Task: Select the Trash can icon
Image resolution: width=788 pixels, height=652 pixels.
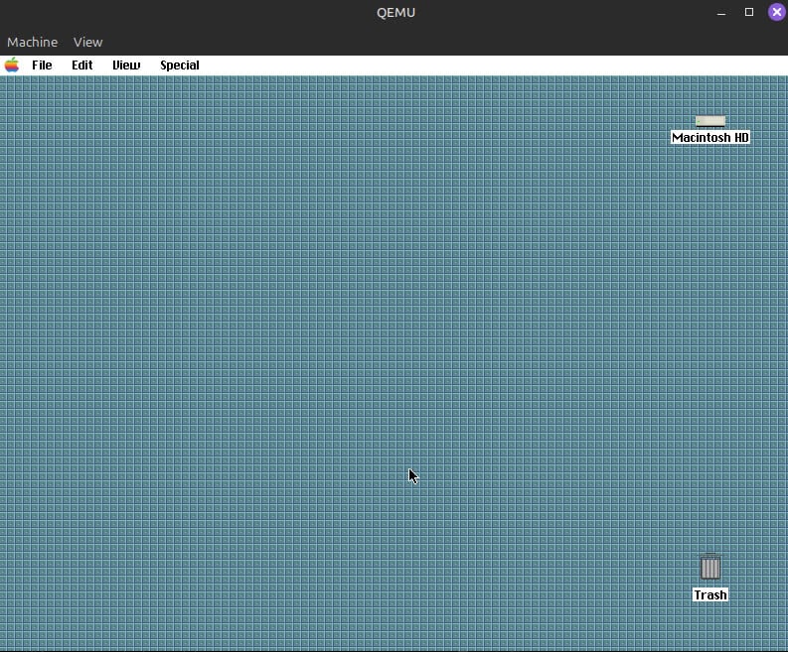Action: click(710, 567)
